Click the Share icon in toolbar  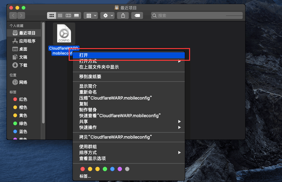[x=123, y=15]
